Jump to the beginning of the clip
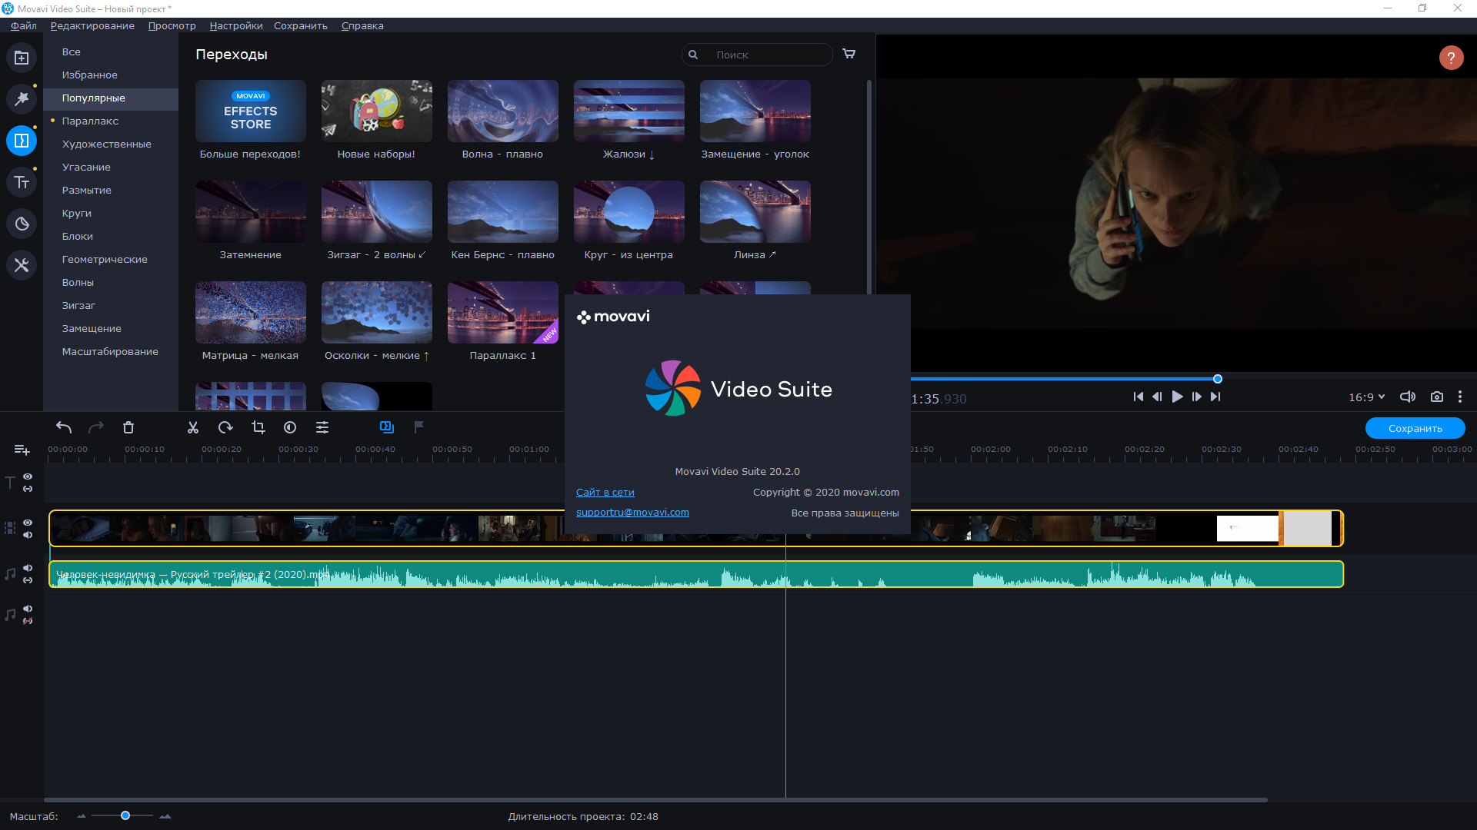Image resolution: width=1477 pixels, height=830 pixels. (1139, 397)
